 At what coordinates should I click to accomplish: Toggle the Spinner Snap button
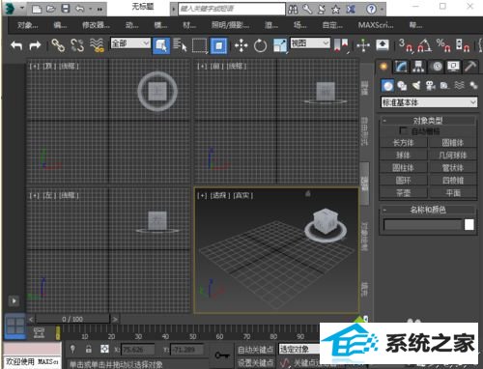[x=463, y=45]
